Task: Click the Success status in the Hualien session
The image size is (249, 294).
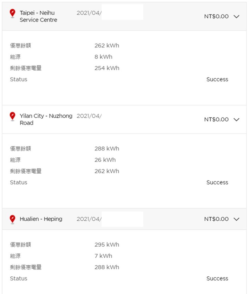Action: coord(217,278)
